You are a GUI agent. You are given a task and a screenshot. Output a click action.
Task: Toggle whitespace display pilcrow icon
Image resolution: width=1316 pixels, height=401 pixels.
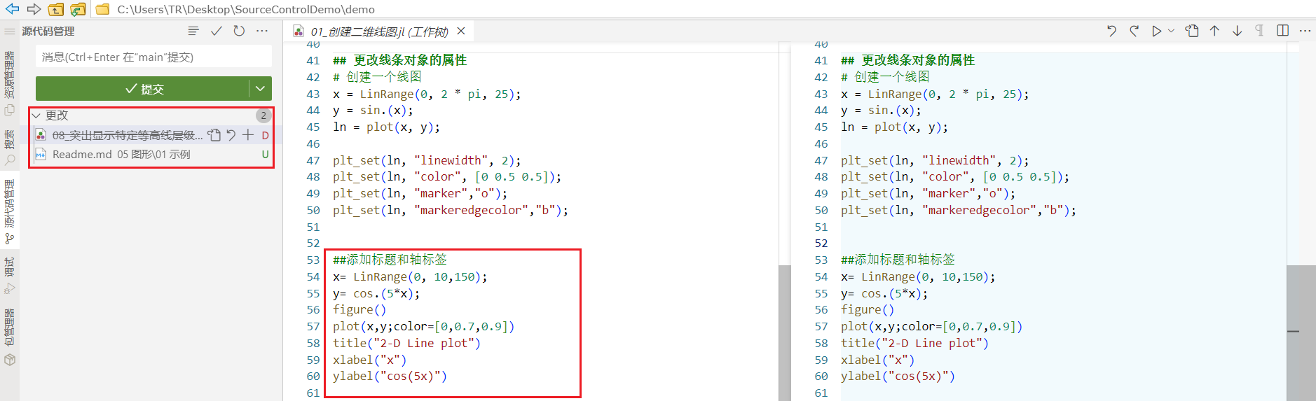click(x=1259, y=31)
